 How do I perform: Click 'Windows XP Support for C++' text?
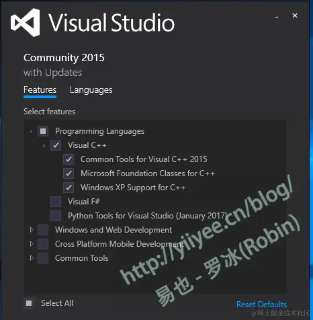[x=133, y=188]
